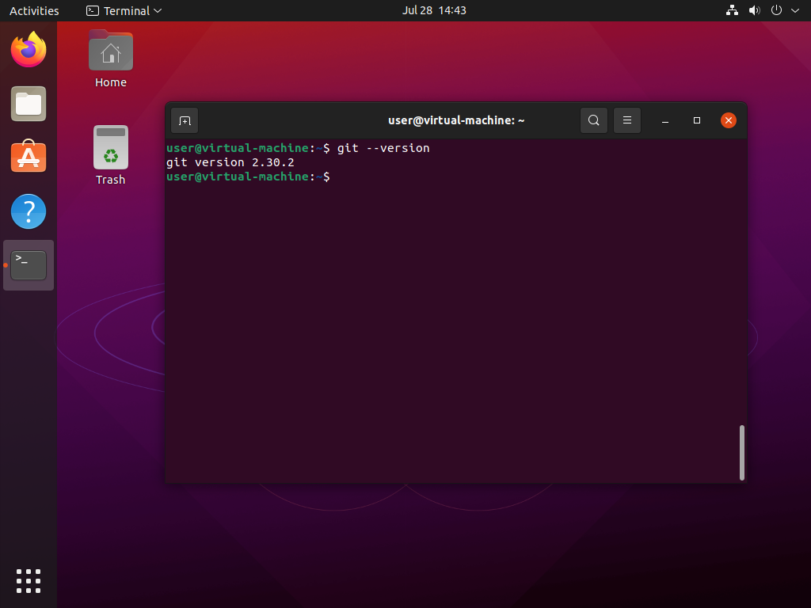811x608 pixels.
Task: Expand the system menu arrow
Action: pyautogui.click(x=795, y=10)
